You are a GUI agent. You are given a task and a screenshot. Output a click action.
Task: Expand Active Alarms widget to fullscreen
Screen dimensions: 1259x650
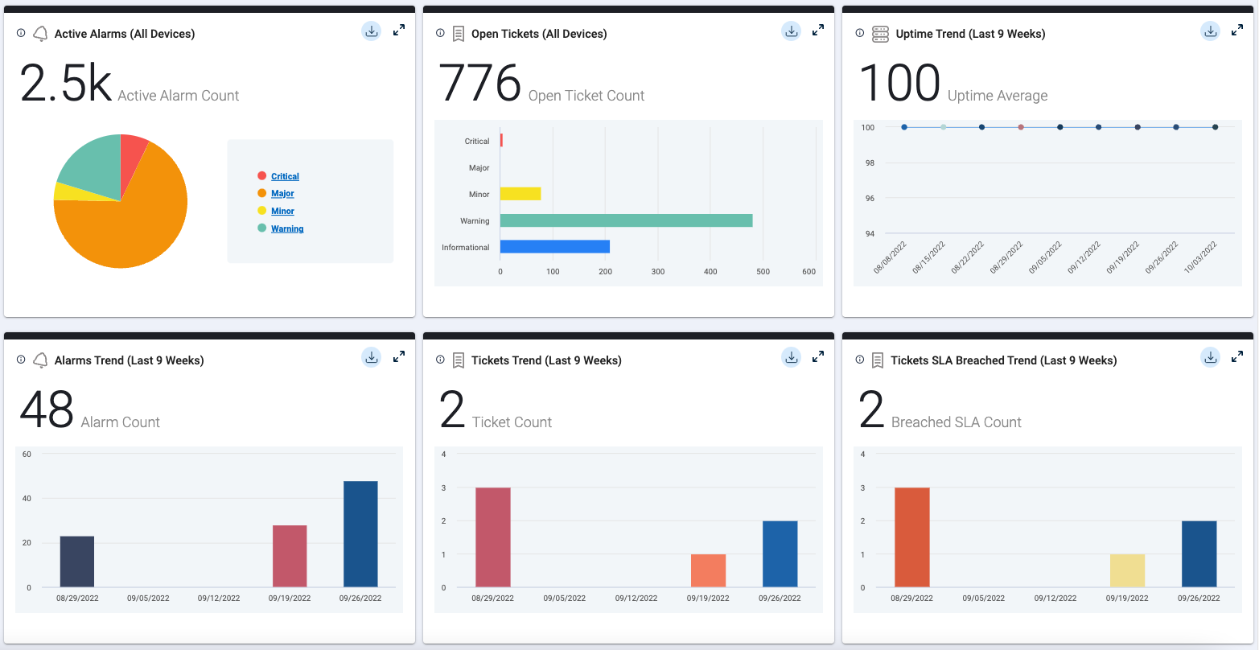[399, 31]
